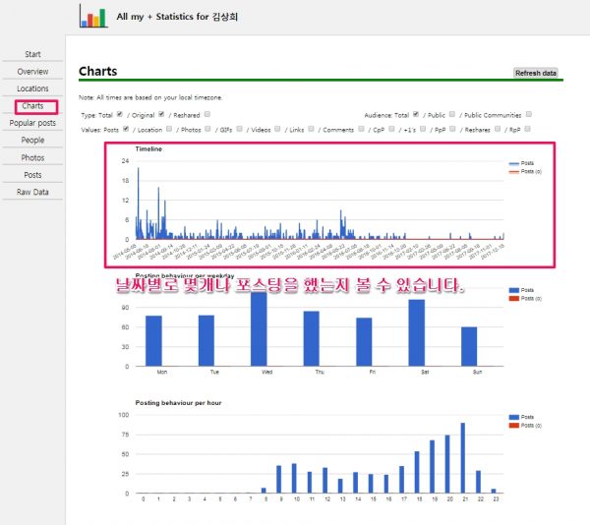The height and width of the screenshot is (525, 590).
Task: Enable the Reshares values checkbox
Action: coord(498,129)
